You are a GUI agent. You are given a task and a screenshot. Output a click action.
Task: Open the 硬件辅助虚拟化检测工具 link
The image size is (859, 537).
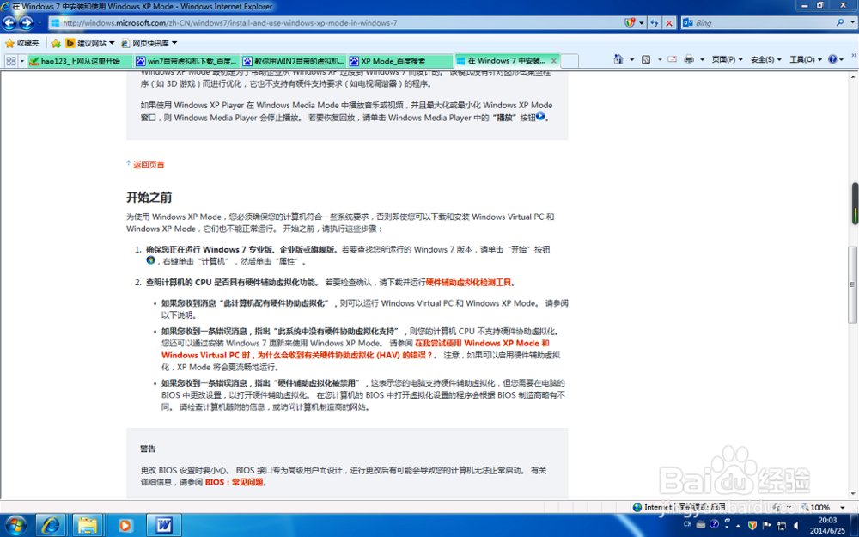click(468, 282)
